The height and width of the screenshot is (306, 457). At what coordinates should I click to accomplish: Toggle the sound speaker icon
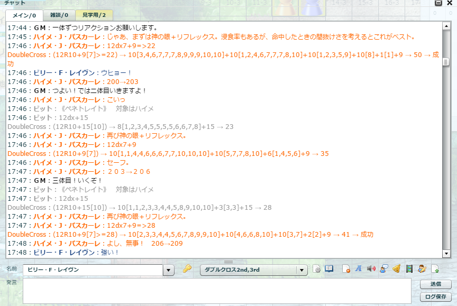pos(371,269)
